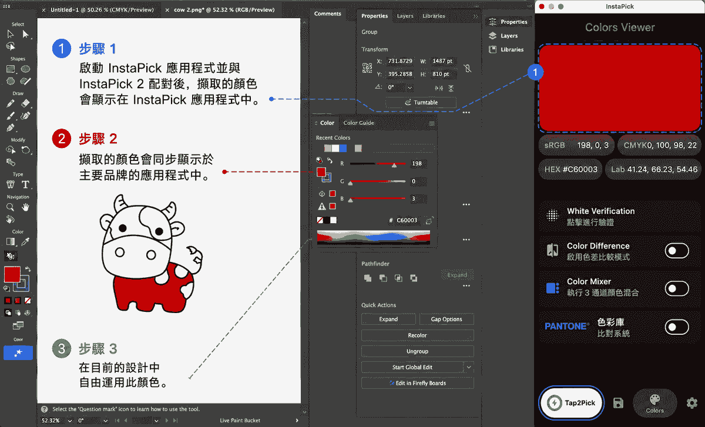The height and width of the screenshot is (427, 705).
Task: Start Global Edit
Action: pyautogui.click(x=412, y=367)
